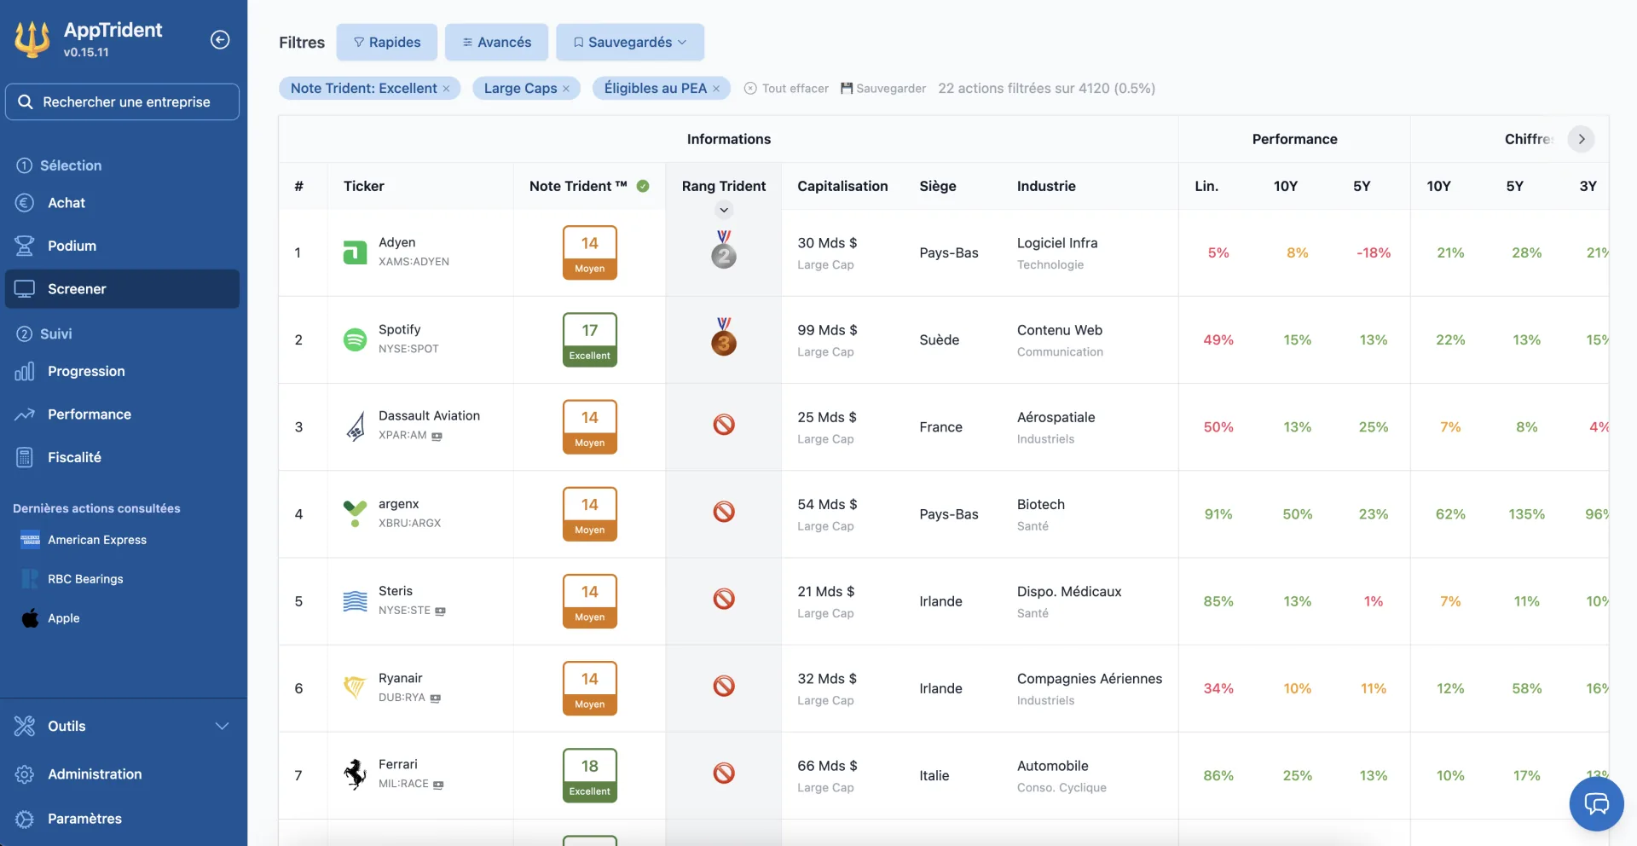The width and height of the screenshot is (1637, 846).
Task: Click Ferrari's Note Trident 18 Excellent badge
Action: click(x=590, y=775)
